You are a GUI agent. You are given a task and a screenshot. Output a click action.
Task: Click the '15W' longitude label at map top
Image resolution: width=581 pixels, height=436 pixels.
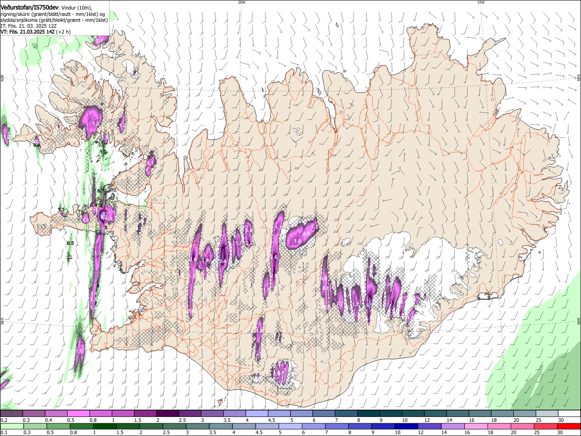pos(481,2)
